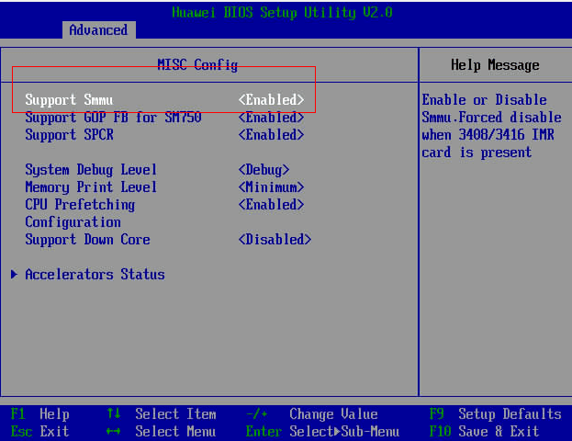Select Support Down Core label
Viewport: 572px width, 441px height.
87,240
